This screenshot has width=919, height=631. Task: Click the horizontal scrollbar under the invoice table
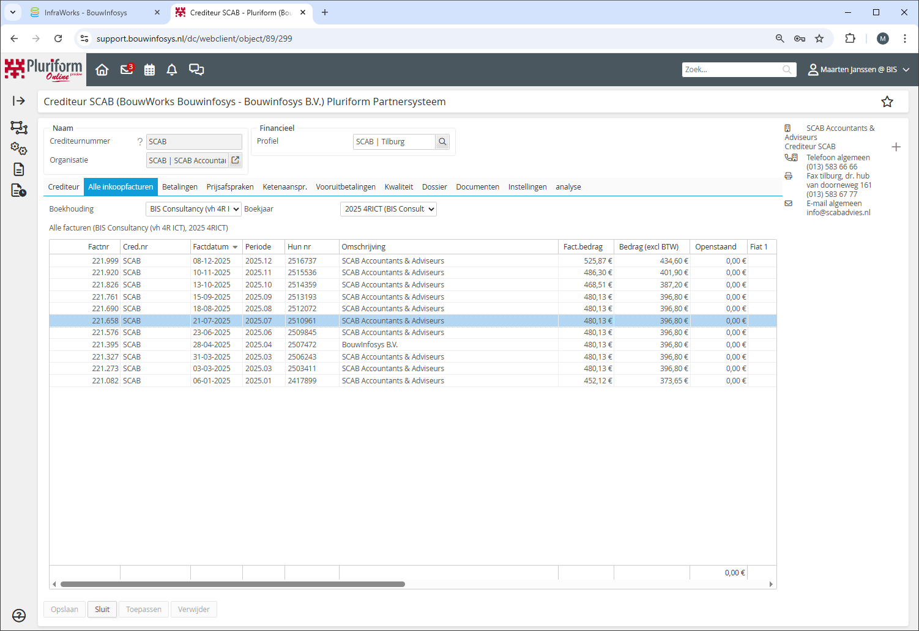[x=233, y=584]
